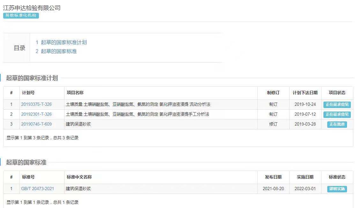Screen dimensions: 355x208
Task: Click the 项目状态 column header
Action: click(x=337, y=93)
